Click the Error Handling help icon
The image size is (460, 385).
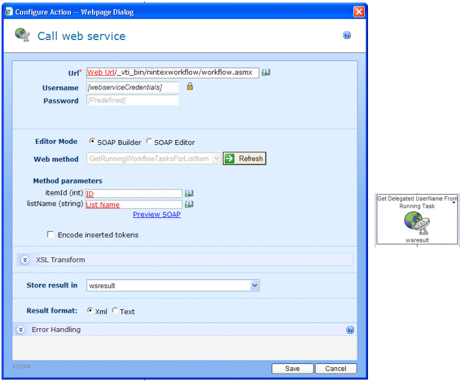[350, 330]
